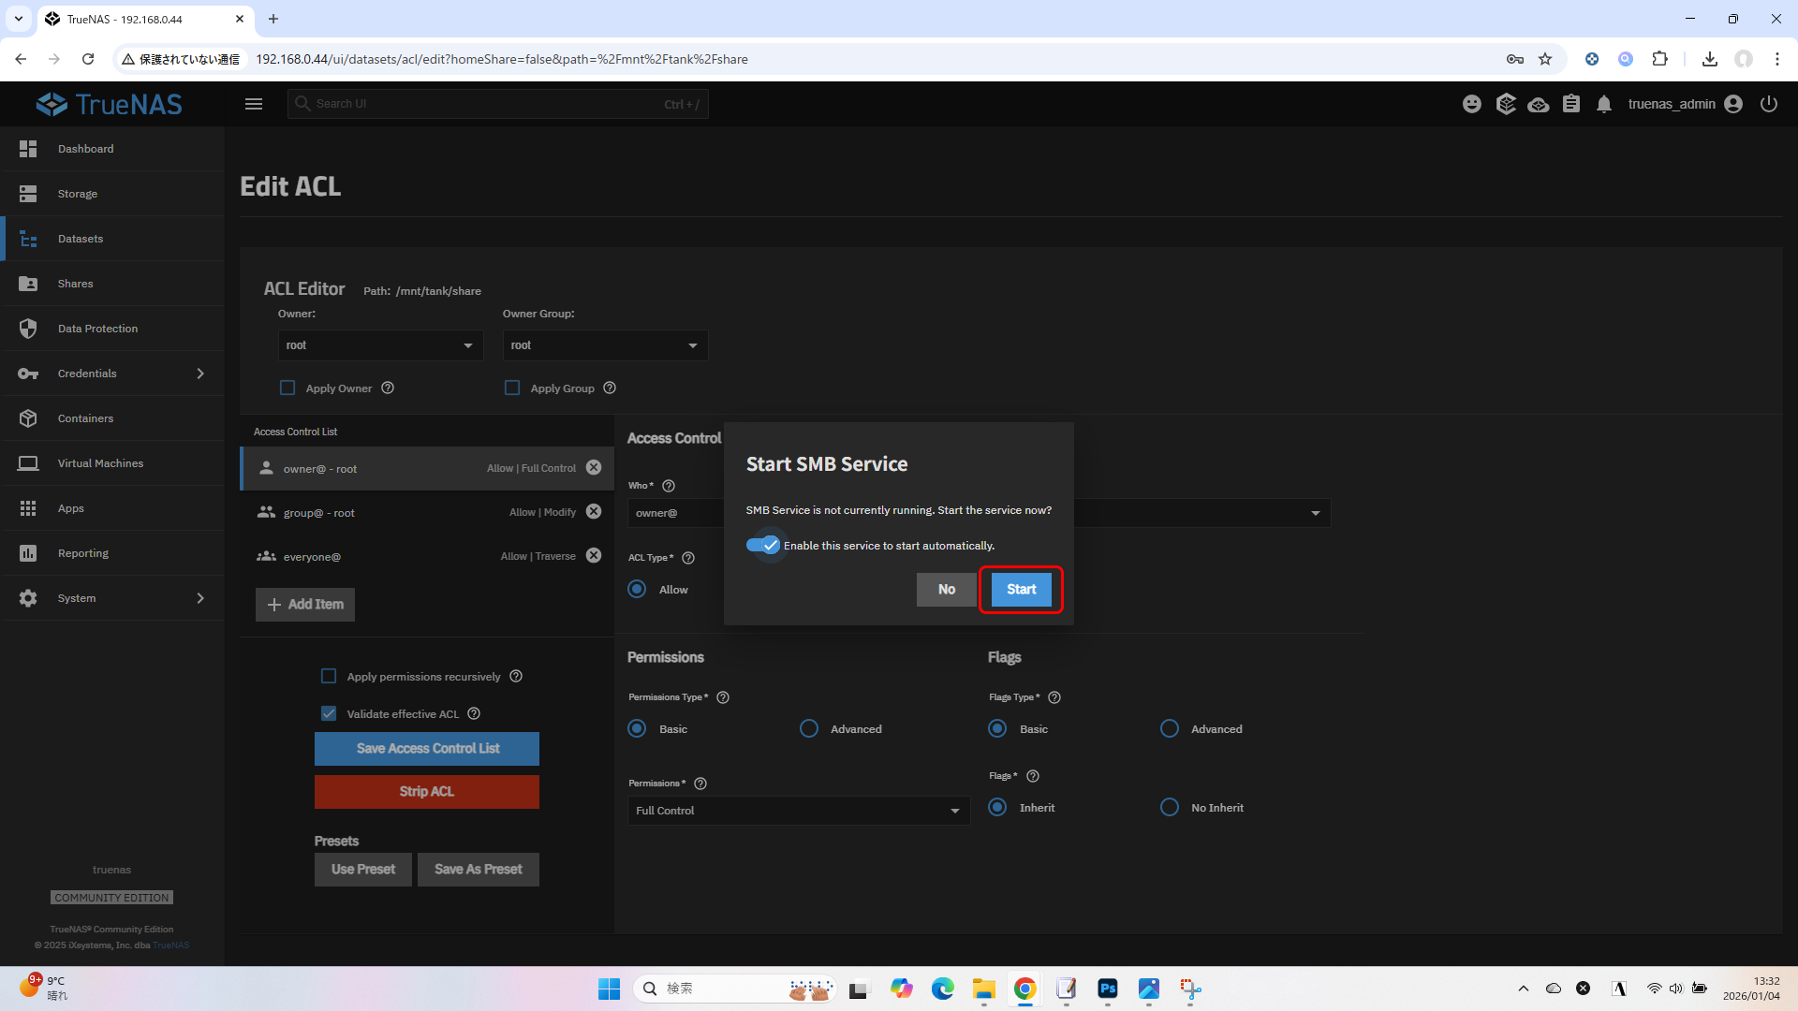Go to Data Protection in sidebar
Image resolution: width=1798 pixels, height=1011 pixels.
(x=97, y=329)
